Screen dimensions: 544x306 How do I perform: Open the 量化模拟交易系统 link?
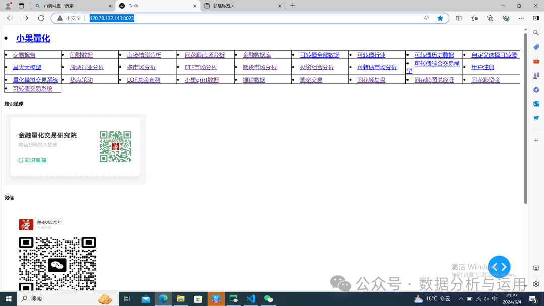point(35,80)
